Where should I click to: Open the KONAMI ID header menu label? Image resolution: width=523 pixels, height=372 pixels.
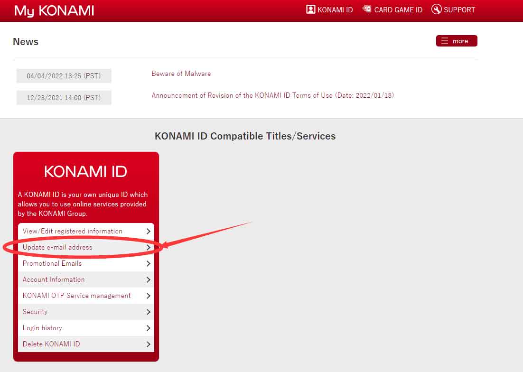pos(335,10)
